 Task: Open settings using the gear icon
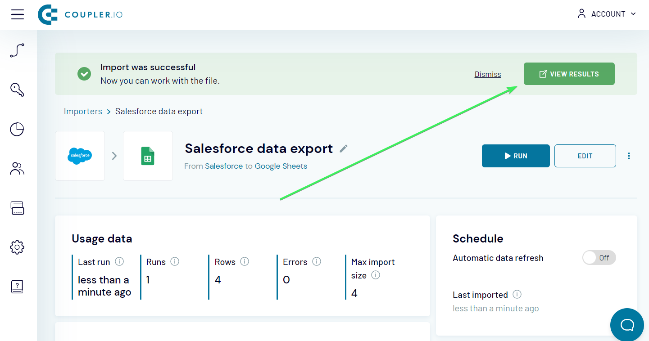click(17, 247)
